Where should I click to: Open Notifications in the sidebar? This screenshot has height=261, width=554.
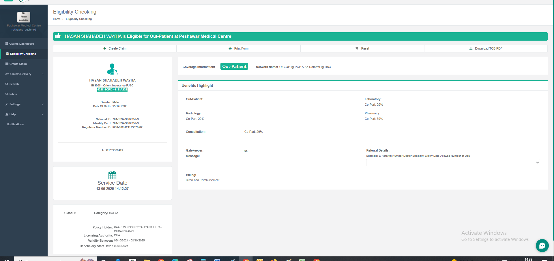pos(15,124)
